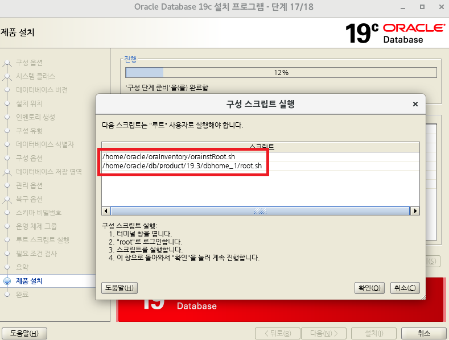The image size is (449, 340).
Task: Click the 12% installation progress bar
Action: tap(281, 72)
